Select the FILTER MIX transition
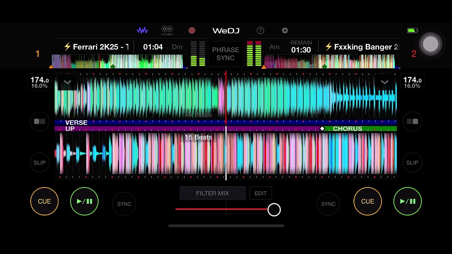The height and width of the screenshot is (254, 452). [x=213, y=193]
